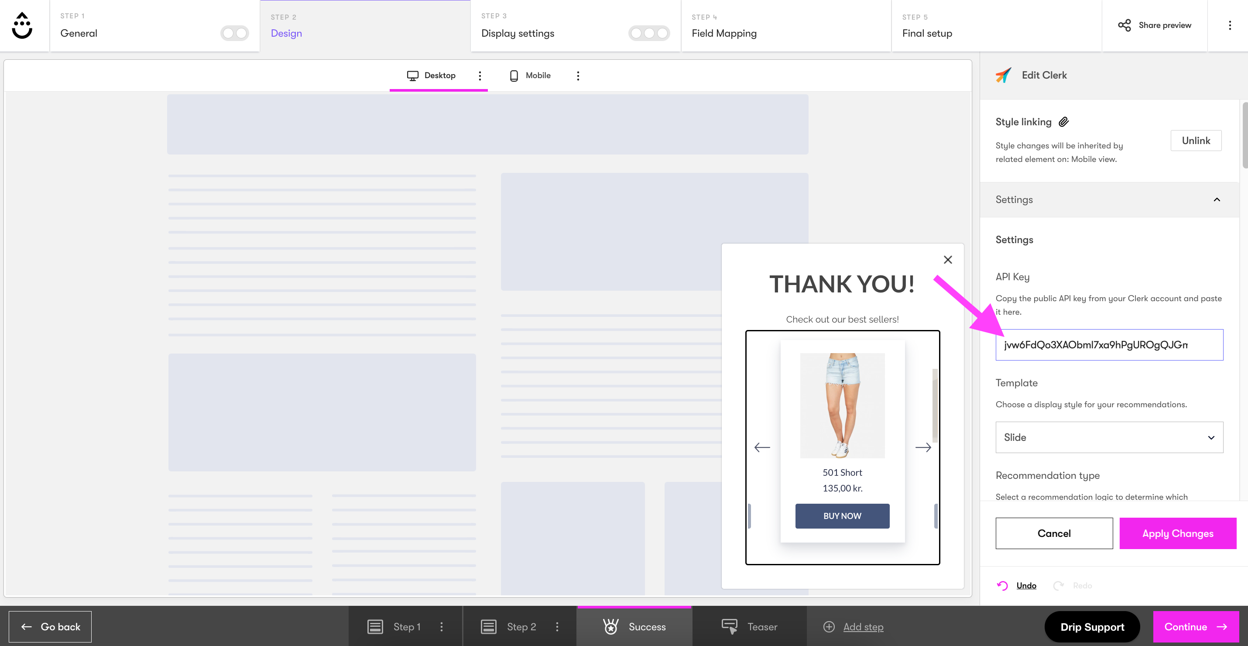The image size is (1248, 646).
Task: Click the Style linking paperclip icon
Action: click(x=1063, y=122)
